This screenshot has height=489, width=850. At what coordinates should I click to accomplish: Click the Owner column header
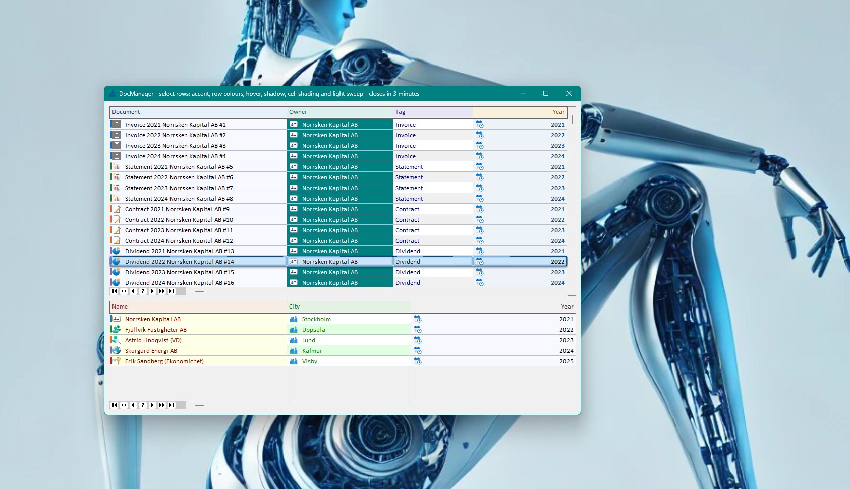point(340,112)
